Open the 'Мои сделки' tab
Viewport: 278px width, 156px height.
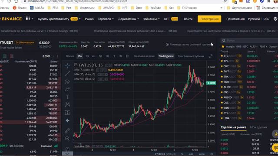pos(258,127)
